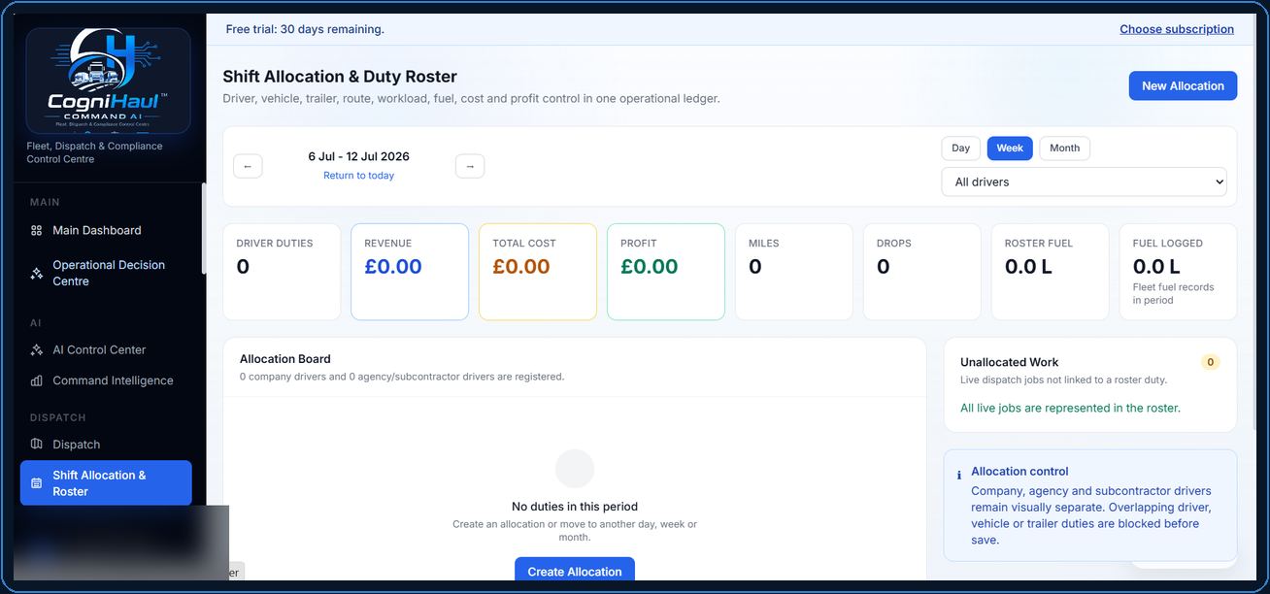1270x594 pixels.
Task: Click the Fuel Logged 0.0 L card
Action: point(1179,272)
